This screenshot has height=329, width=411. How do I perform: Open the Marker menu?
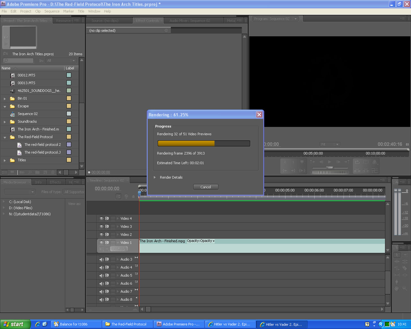pos(68,11)
